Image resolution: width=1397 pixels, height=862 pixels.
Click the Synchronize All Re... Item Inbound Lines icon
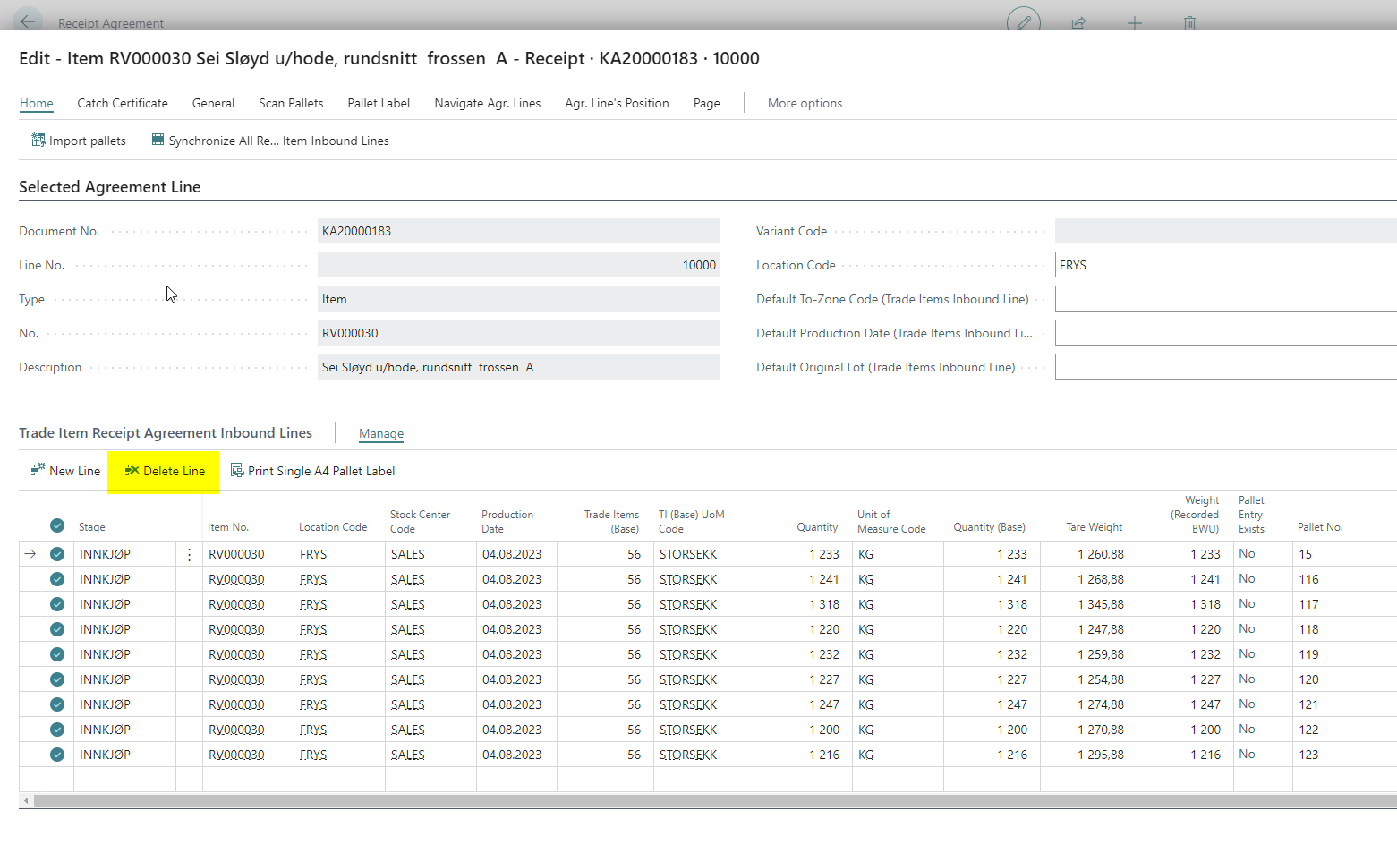(158, 140)
